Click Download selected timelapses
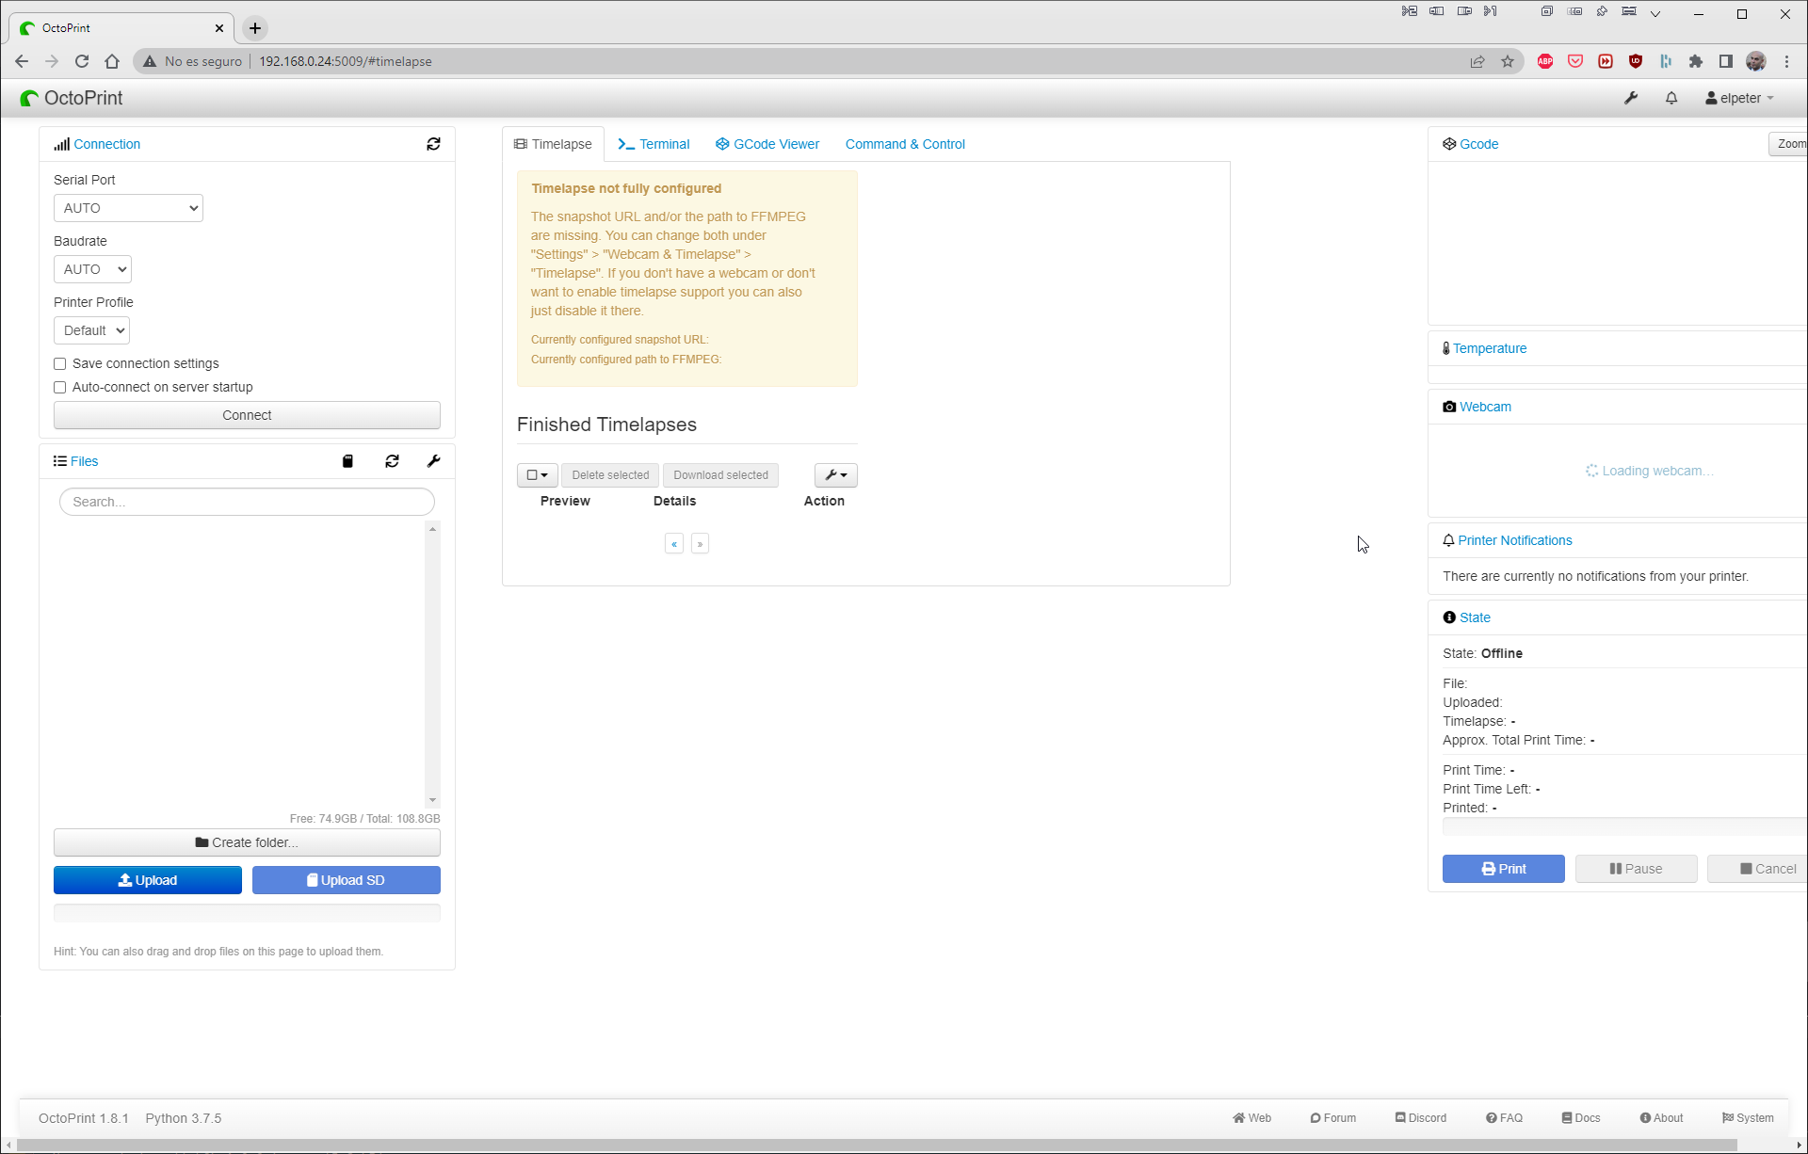 click(720, 474)
